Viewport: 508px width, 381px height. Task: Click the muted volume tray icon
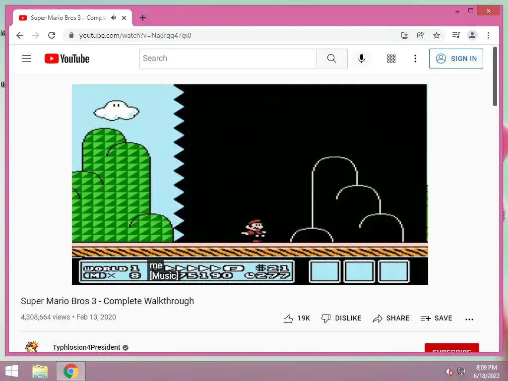click(449, 372)
